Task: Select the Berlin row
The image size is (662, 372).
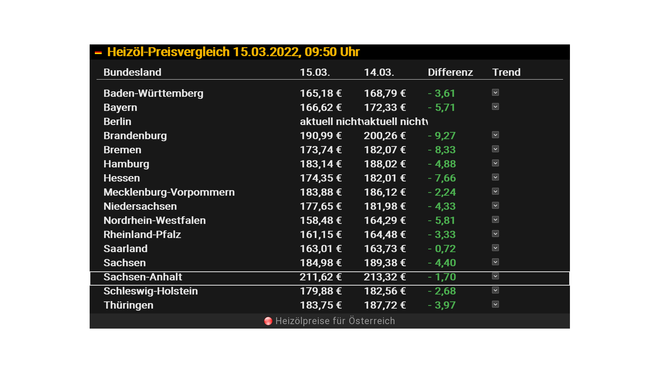Action: (x=118, y=122)
